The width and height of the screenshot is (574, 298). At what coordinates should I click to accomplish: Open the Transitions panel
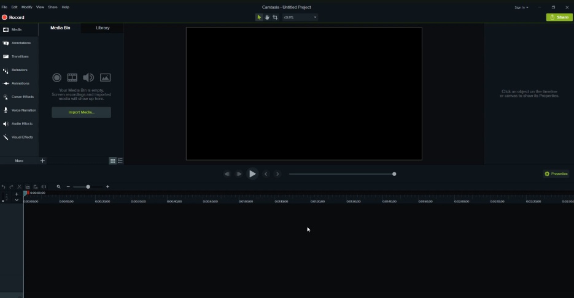19,56
